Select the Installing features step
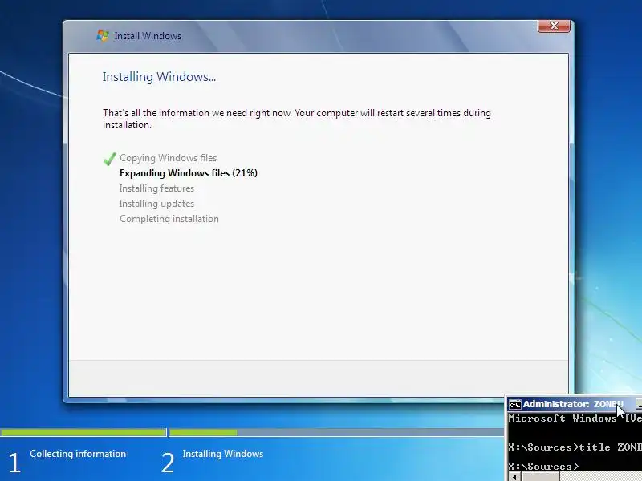This screenshot has width=642, height=481. click(x=156, y=188)
